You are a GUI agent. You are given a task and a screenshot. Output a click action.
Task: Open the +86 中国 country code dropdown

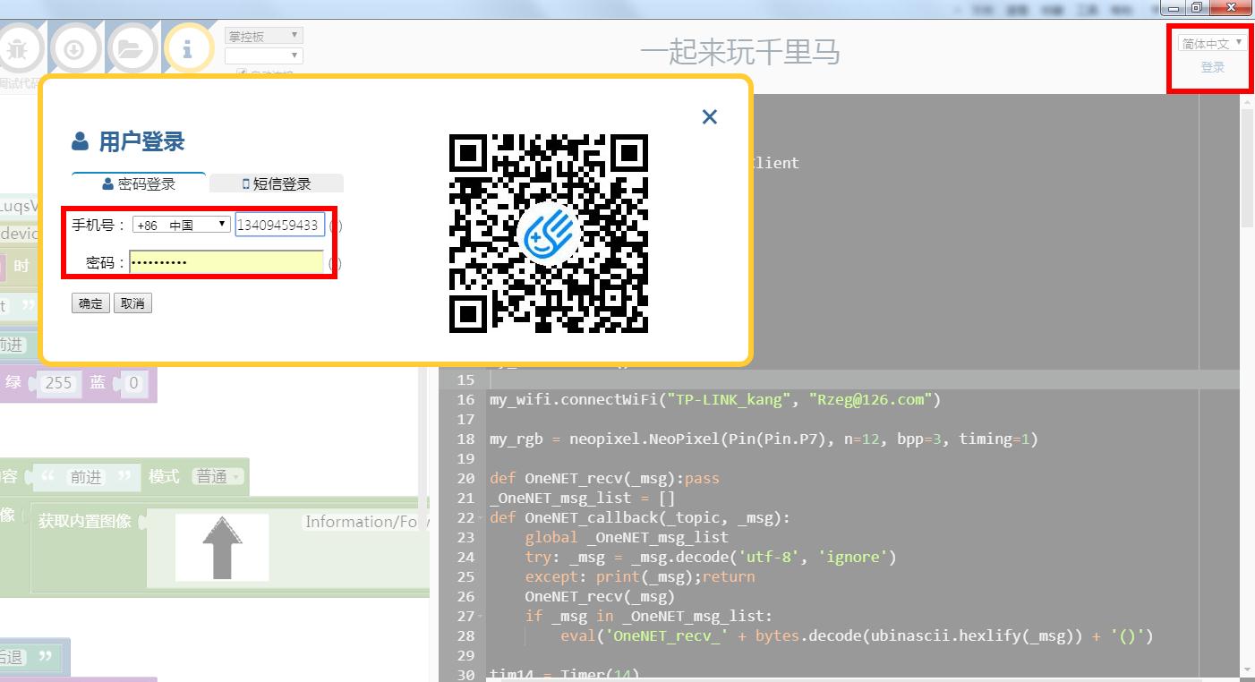point(182,225)
